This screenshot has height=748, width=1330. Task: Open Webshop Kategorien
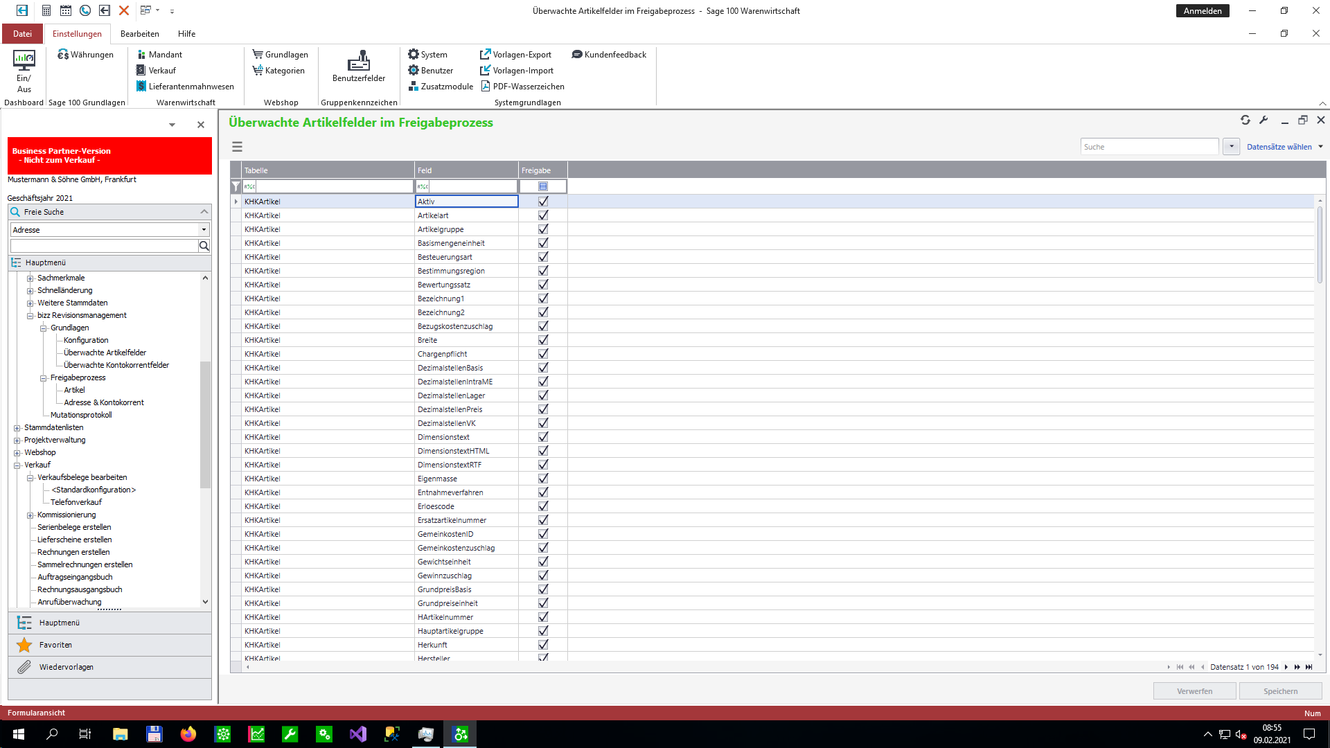(278, 71)
